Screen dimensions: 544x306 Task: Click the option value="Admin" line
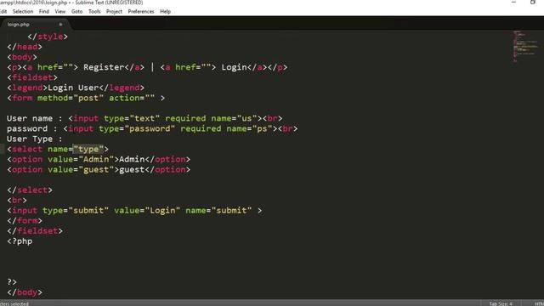point(99,159)
